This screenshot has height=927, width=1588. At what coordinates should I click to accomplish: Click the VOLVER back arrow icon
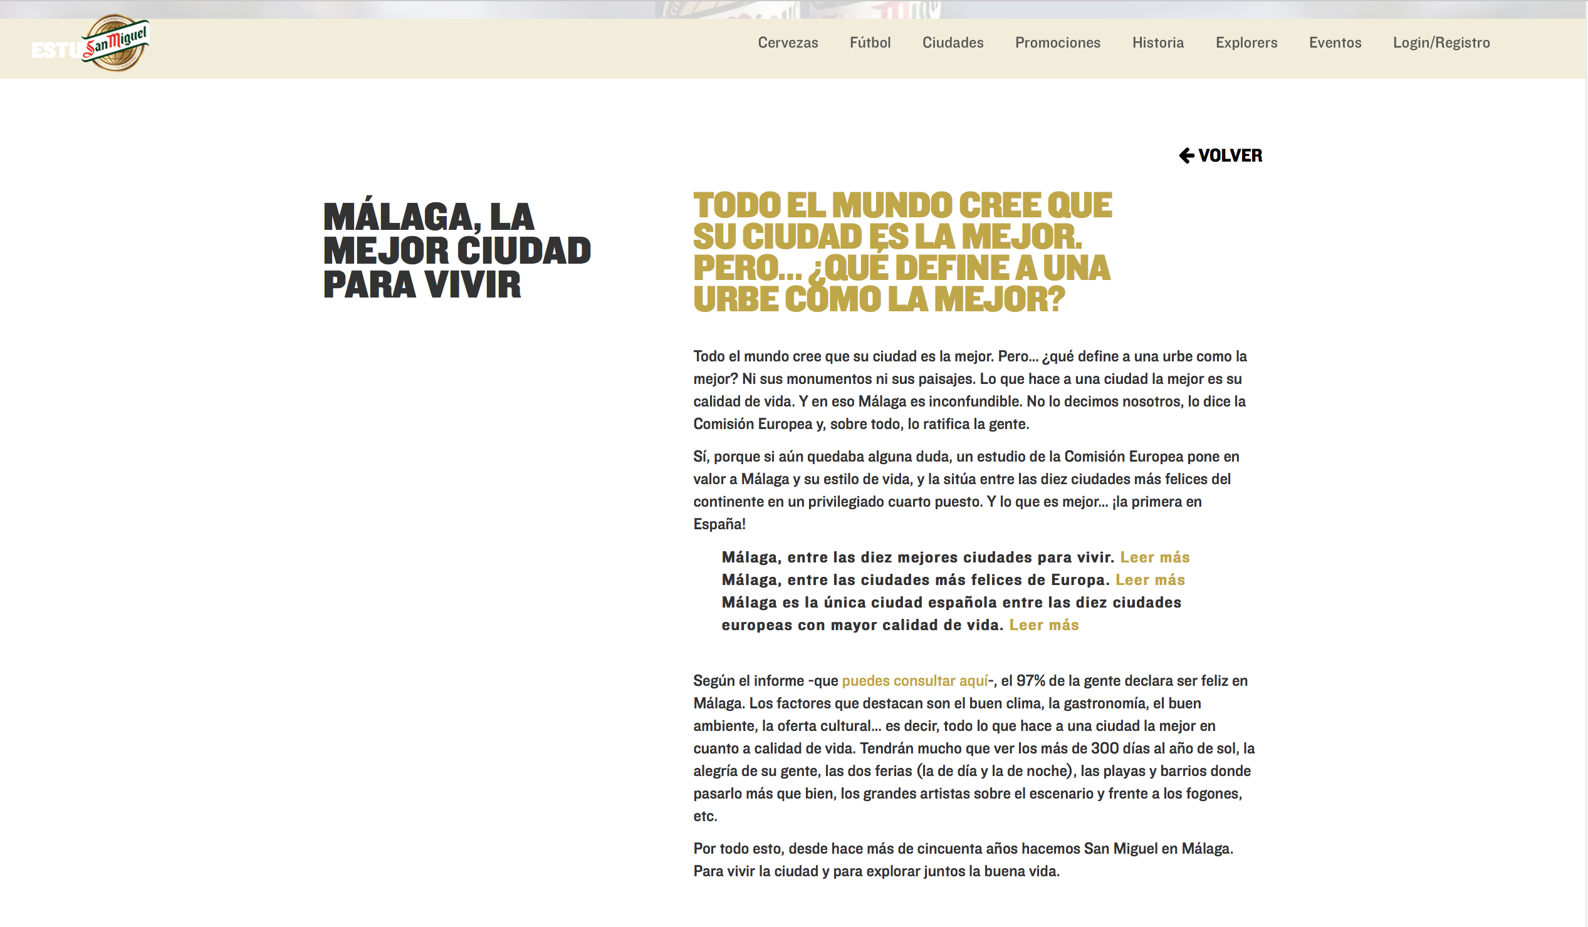pos(1187,155)
